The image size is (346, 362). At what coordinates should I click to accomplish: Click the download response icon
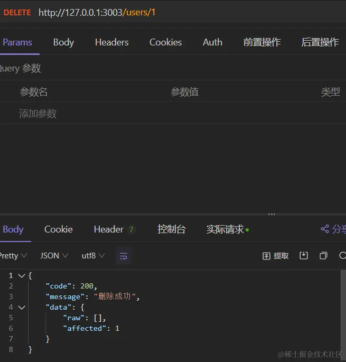point(304,256)
